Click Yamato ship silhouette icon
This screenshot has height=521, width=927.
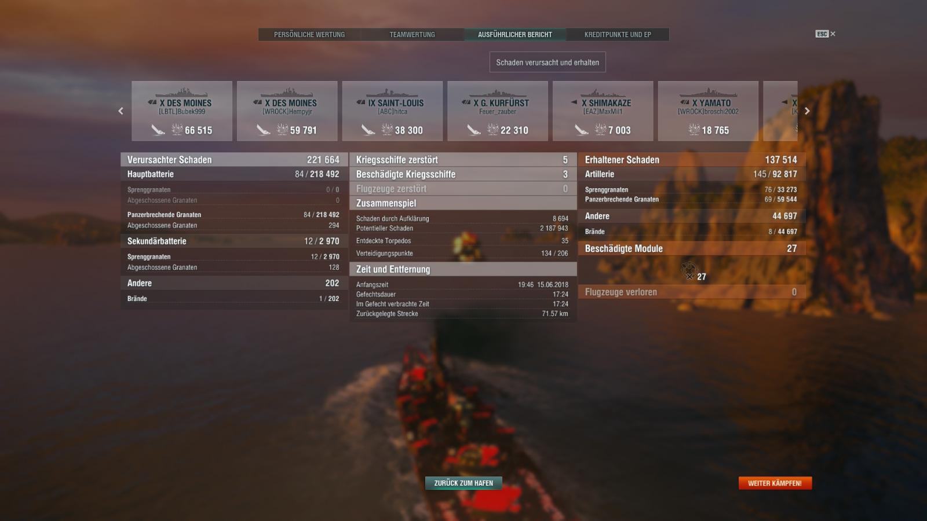click(707, 93)
